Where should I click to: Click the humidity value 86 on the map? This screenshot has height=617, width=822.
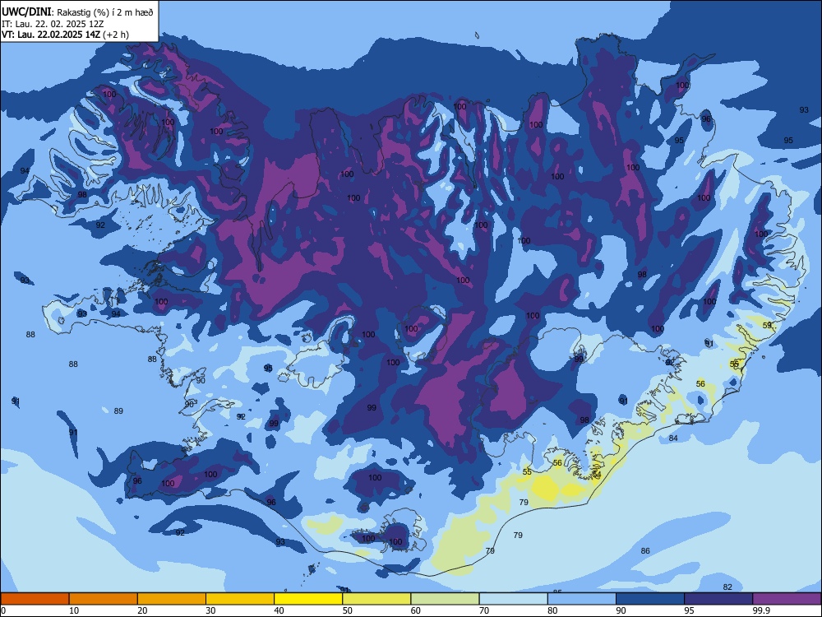coord(645,550)
